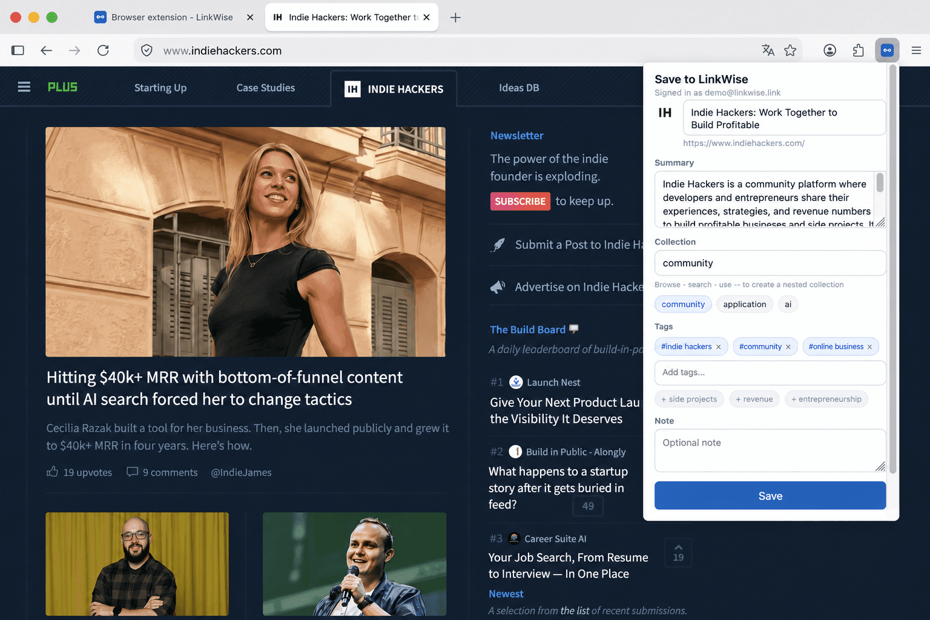
Task: Remove the #community tag
Action: (788, 347)
